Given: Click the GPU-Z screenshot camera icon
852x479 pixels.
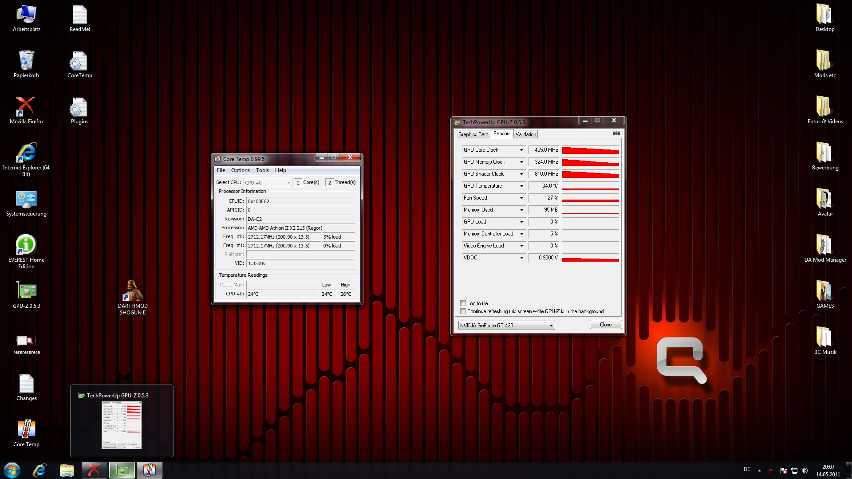Looking at the screenshot, I should 616,133.
